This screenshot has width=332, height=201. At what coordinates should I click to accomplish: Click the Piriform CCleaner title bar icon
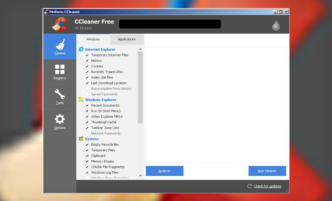click(x=46, y=12)
